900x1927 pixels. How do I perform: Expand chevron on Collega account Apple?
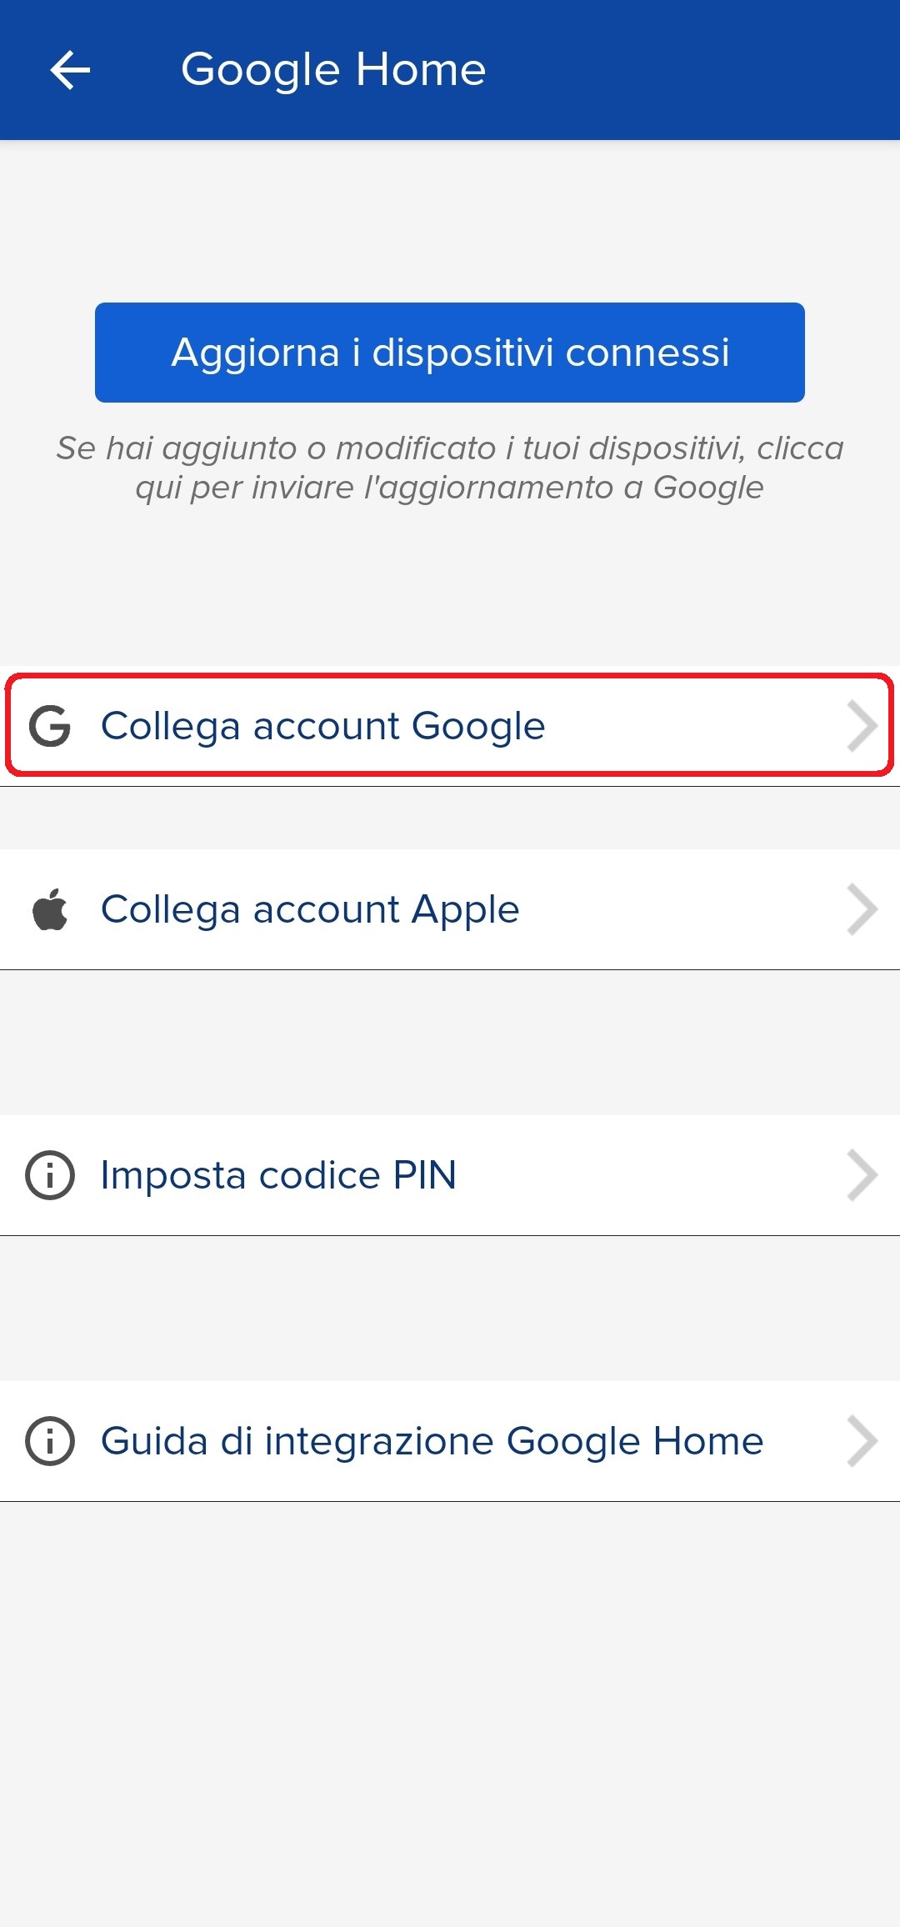[x=862, y=909]
